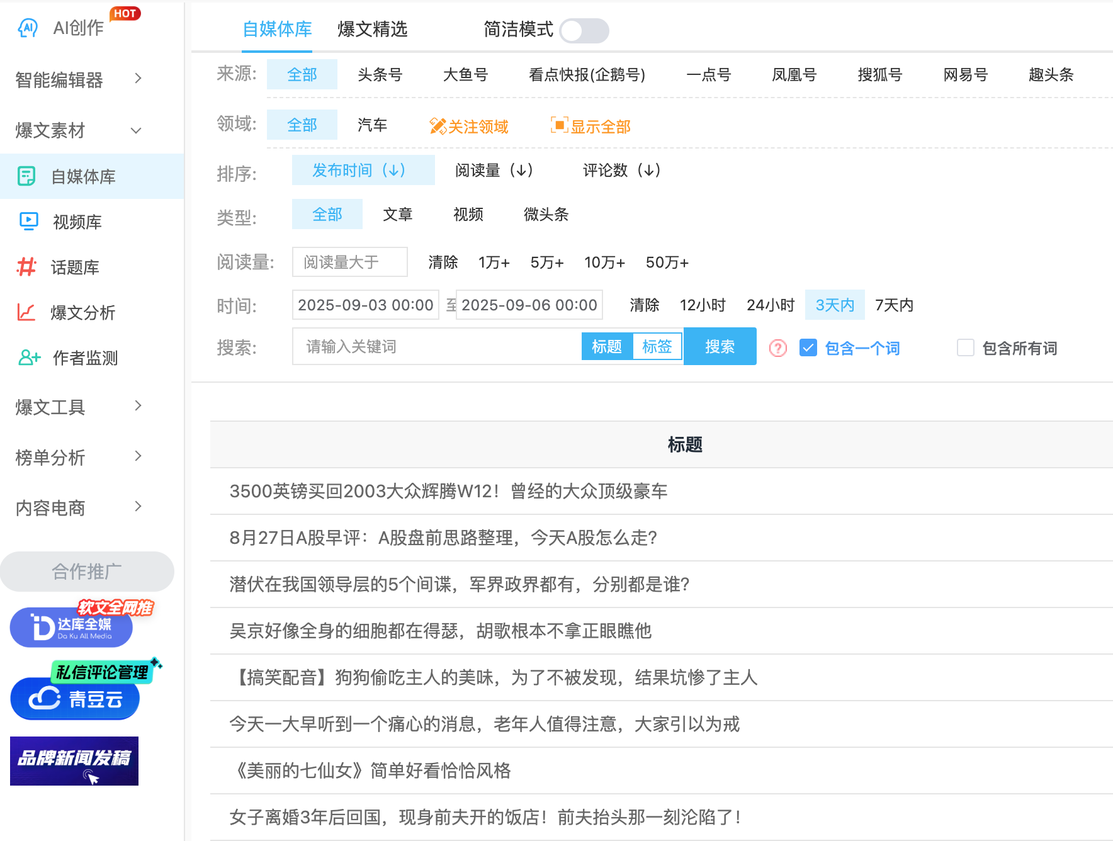Click the 爆文分析 chart icon
Image resolution: width=1113 pixels, height=841 pixels.
(26, 312)
